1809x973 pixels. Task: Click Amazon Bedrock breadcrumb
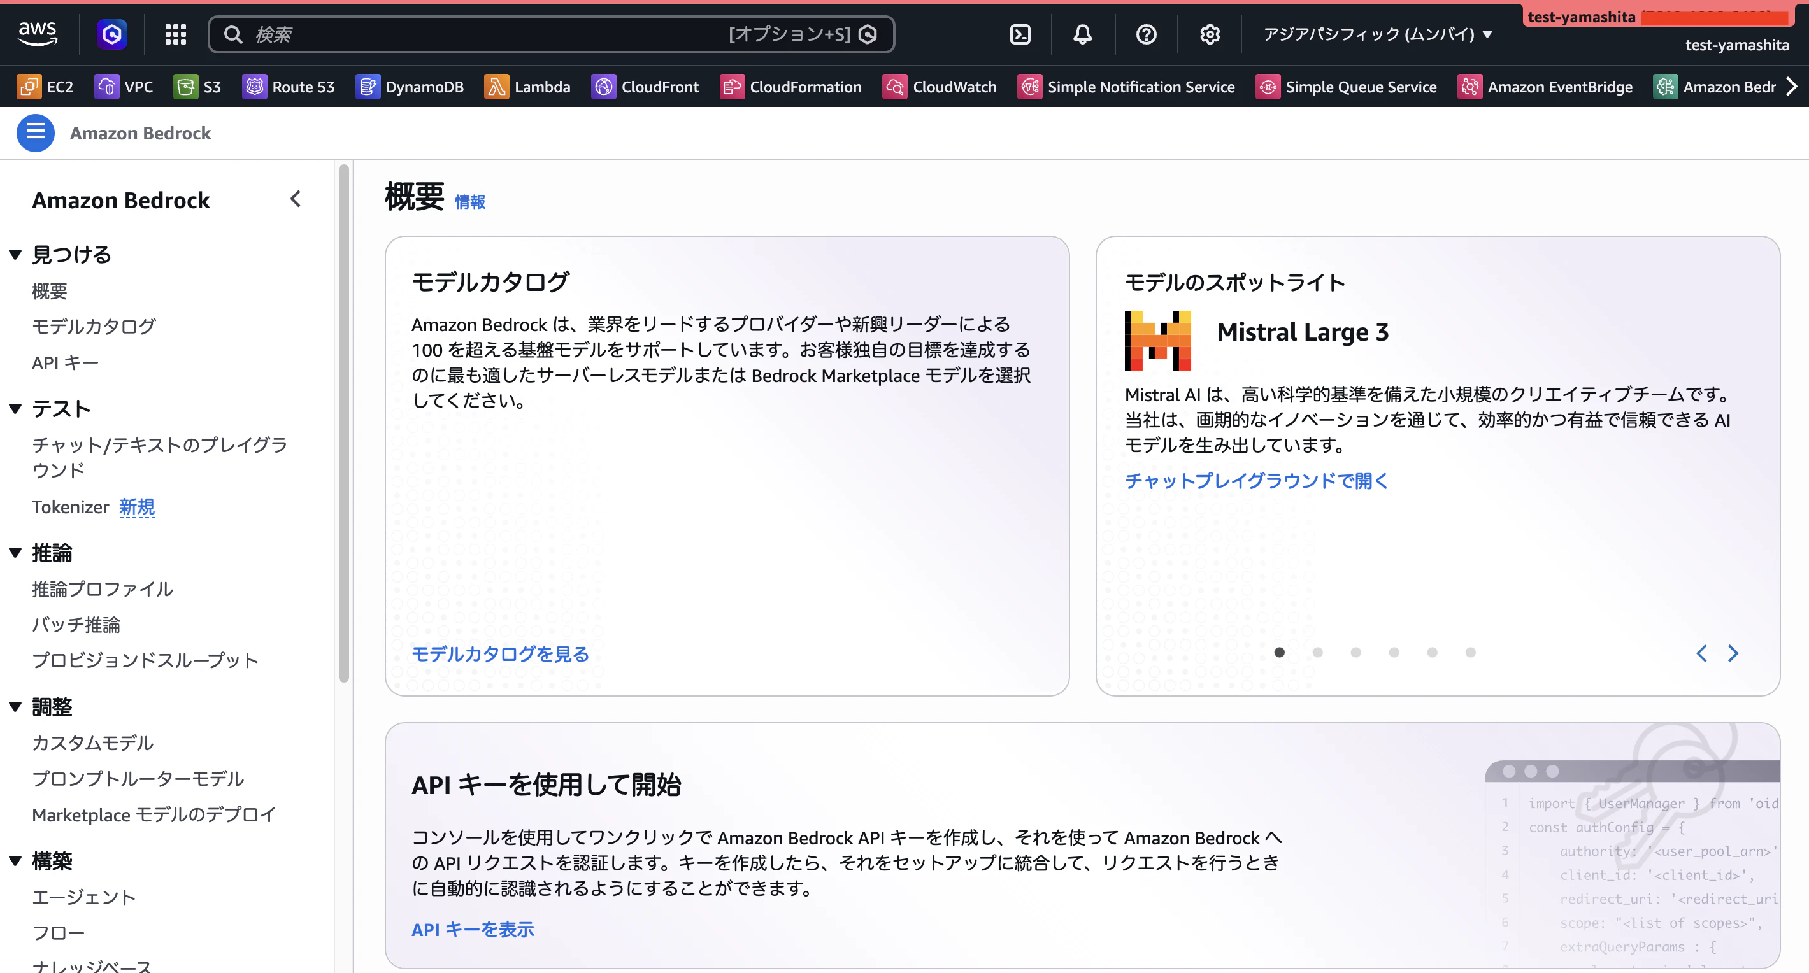[x=140, y=132]
